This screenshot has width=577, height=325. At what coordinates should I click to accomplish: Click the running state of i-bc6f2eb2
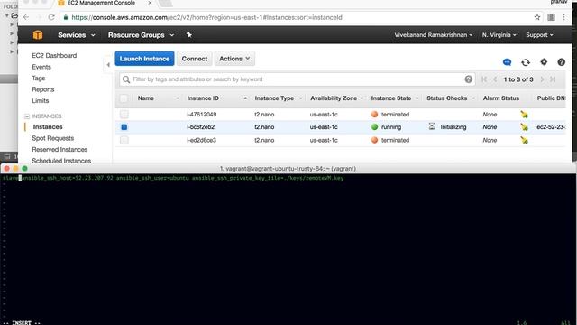386,127
